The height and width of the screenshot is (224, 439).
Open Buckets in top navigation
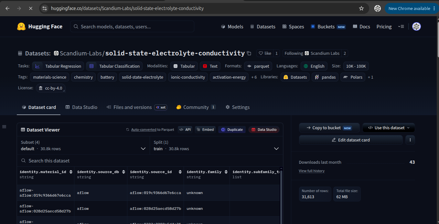tap(328, 26)
